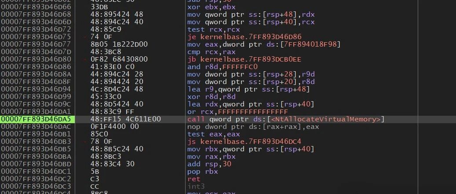Click opcode byte 'CC' at 6DC3
The width and height of the screenshot is (456, 194).
95,187
